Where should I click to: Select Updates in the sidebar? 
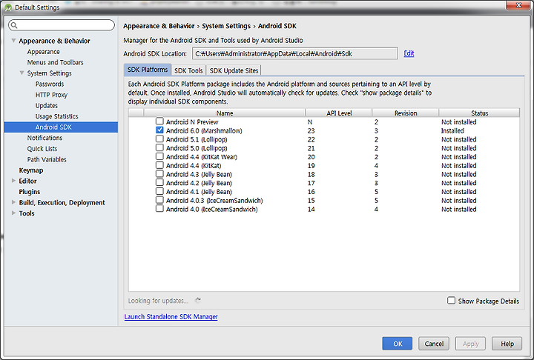tap(47, 106)
